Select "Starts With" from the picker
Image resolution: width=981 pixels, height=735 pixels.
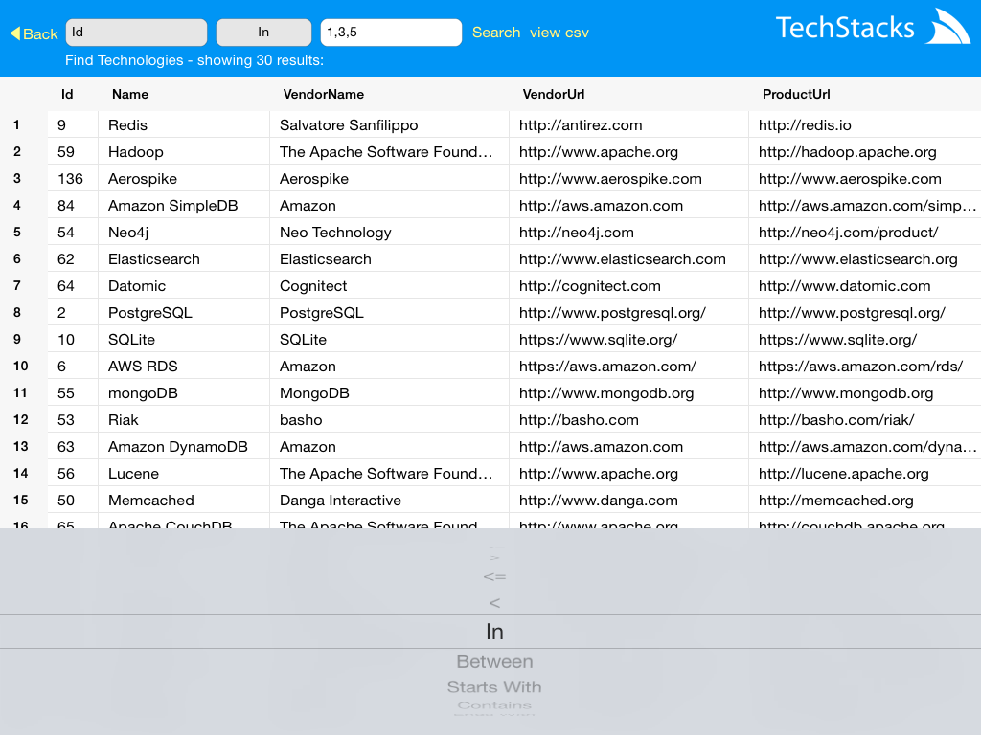click(x=494, y=686)
